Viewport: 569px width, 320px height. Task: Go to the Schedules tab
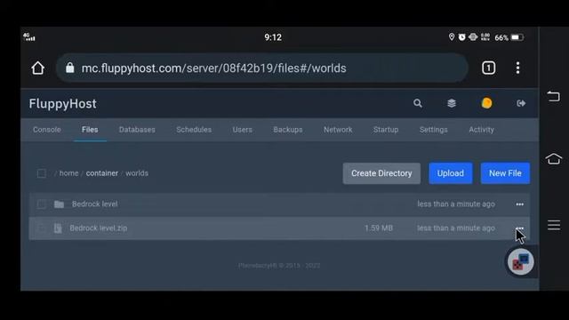pos(194,130)
